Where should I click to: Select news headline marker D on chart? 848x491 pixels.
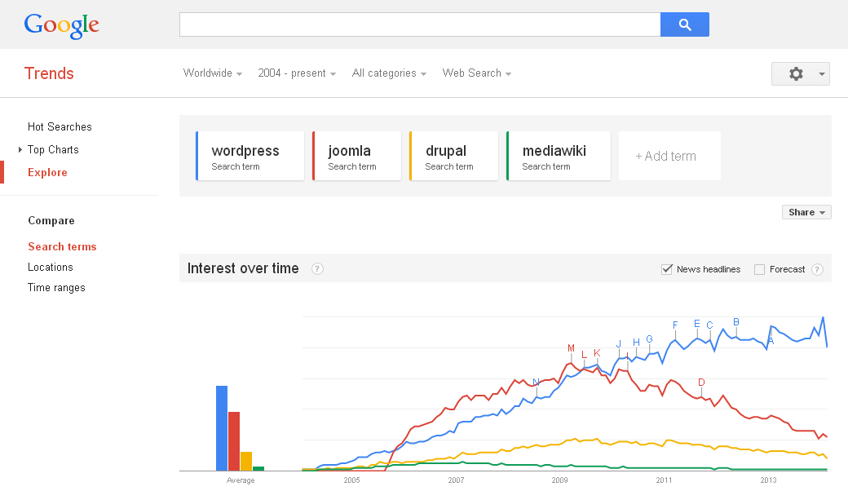pos(701,383)
